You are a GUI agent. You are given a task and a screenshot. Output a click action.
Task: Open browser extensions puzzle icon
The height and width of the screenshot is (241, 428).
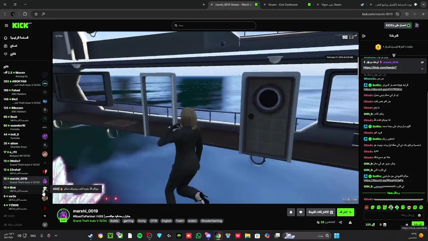(x=25, y=14)
